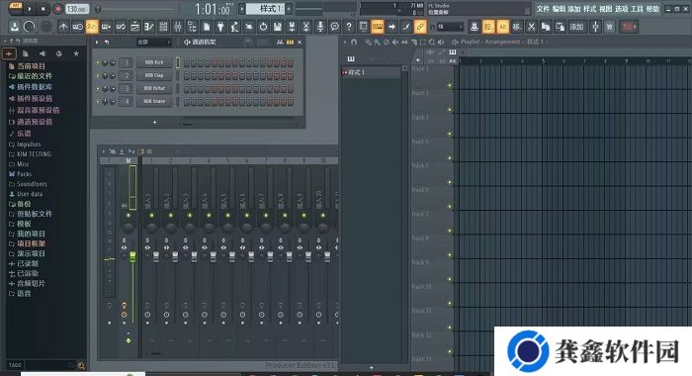The height and width of the screenshot is (376, 692).
Task: Select 样式 1 in the playlist picker
Action: [x=372, y=72]
